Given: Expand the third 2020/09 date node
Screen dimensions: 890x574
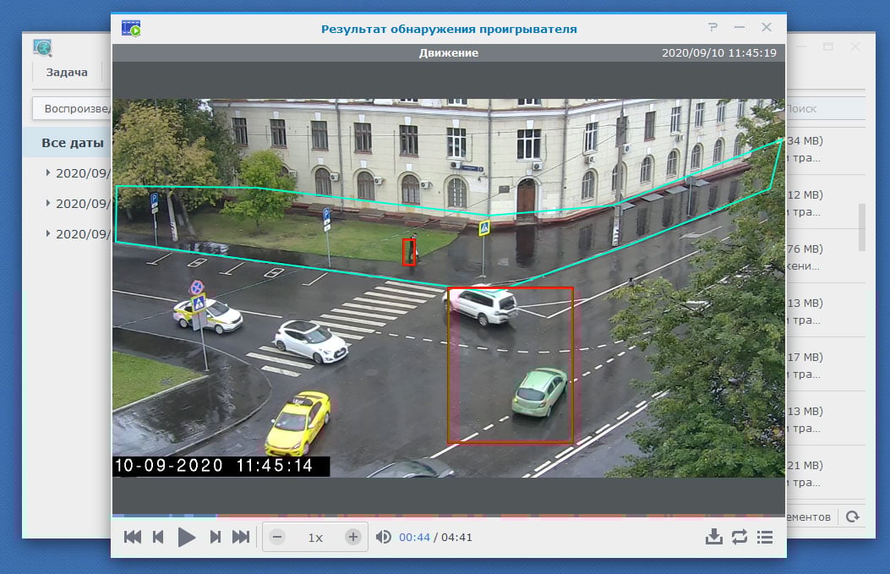Looking at the screenshot, I should coord(49,234).
